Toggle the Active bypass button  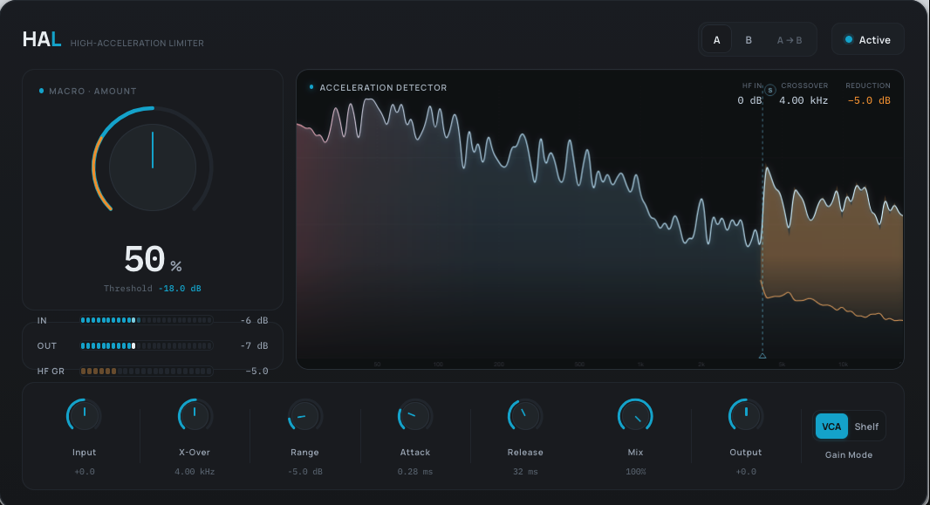pos(868,40)
